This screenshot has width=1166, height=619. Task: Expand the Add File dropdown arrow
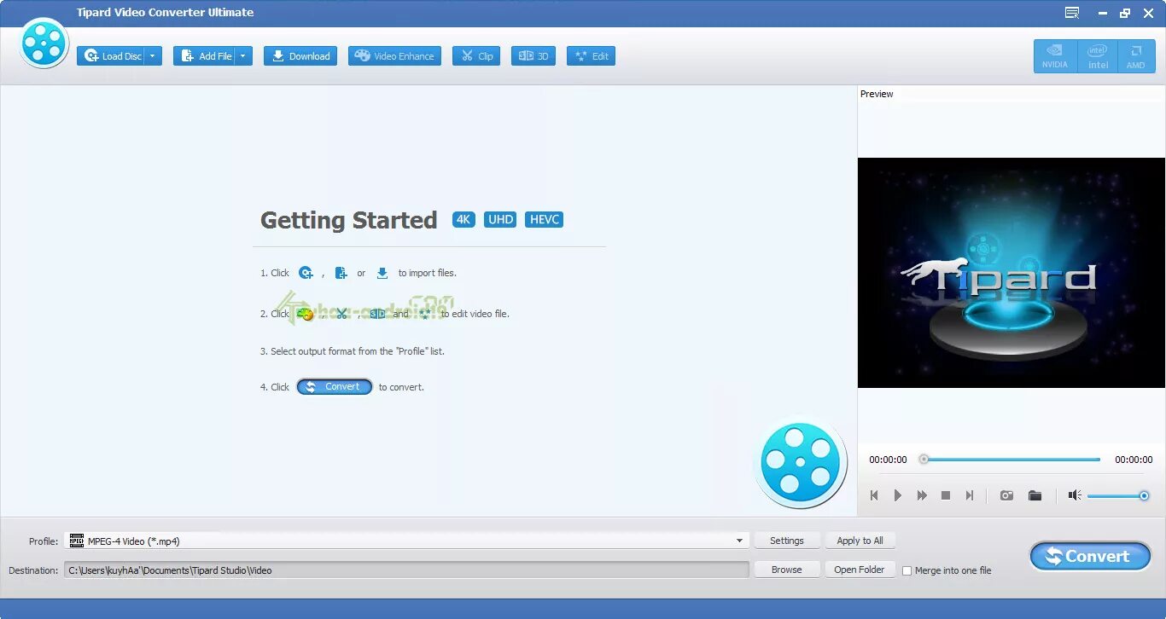pyautogui.click(x=243, y=55)
